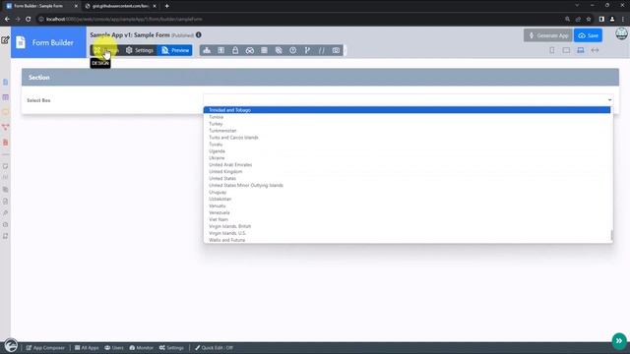Open App Composer in bottom bar
This screenshot has height=354, width=630.
coord(45,347)
